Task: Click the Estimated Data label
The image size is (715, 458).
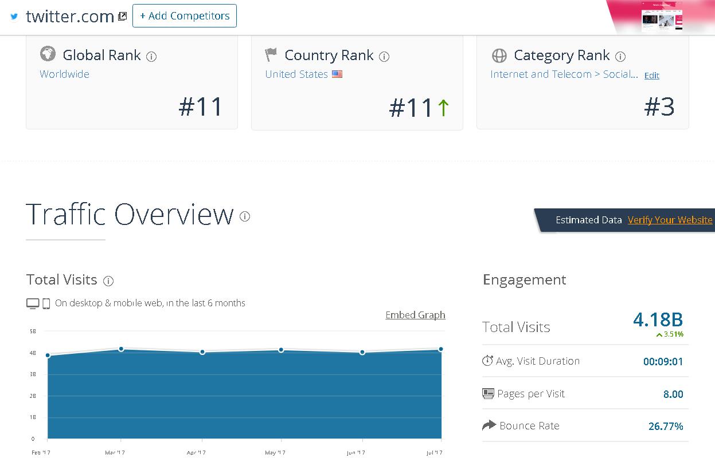Action: click(x=589, y=220)
